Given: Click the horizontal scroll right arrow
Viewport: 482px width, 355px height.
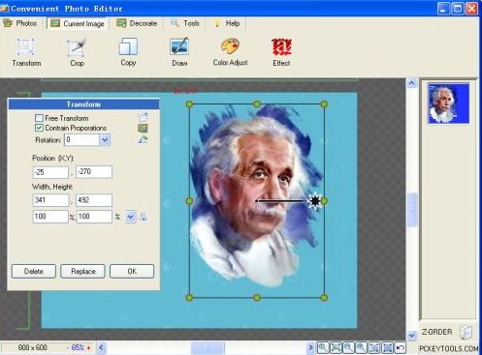Looking at the screenshot, I should coord(310,348).
